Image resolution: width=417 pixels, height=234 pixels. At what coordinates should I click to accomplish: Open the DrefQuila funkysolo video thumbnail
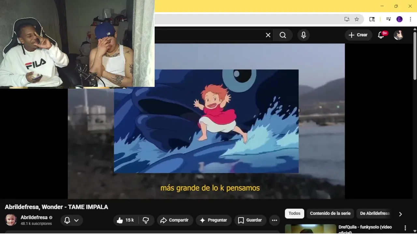[310, 229]
